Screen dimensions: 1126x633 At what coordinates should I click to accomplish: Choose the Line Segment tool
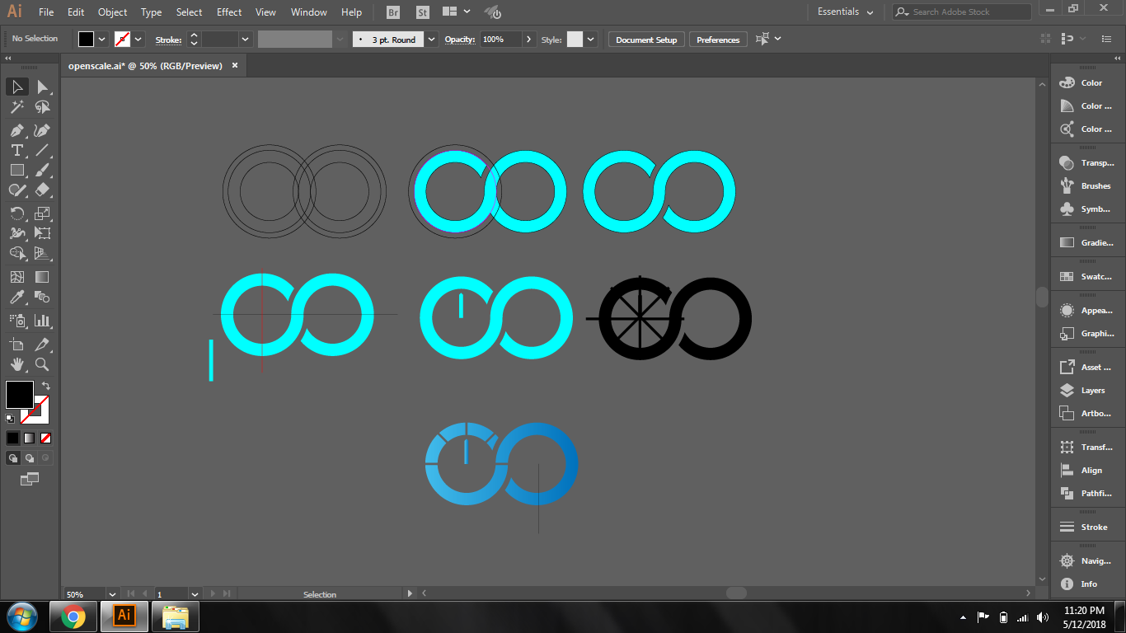pyautogui.click(x=43, y=150)
